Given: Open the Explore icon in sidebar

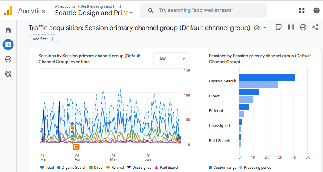Looking at the screenshot, I should point(8,59).
